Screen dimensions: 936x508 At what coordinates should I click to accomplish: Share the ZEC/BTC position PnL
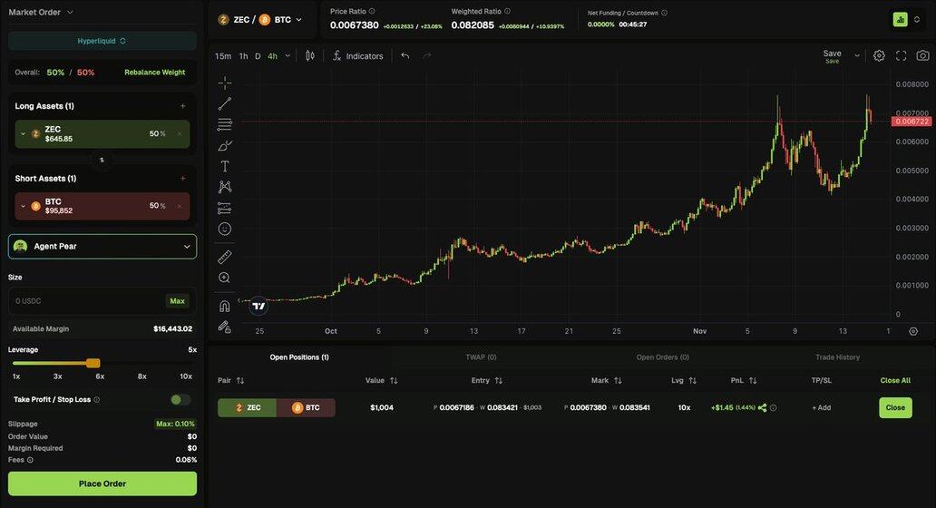762,408
